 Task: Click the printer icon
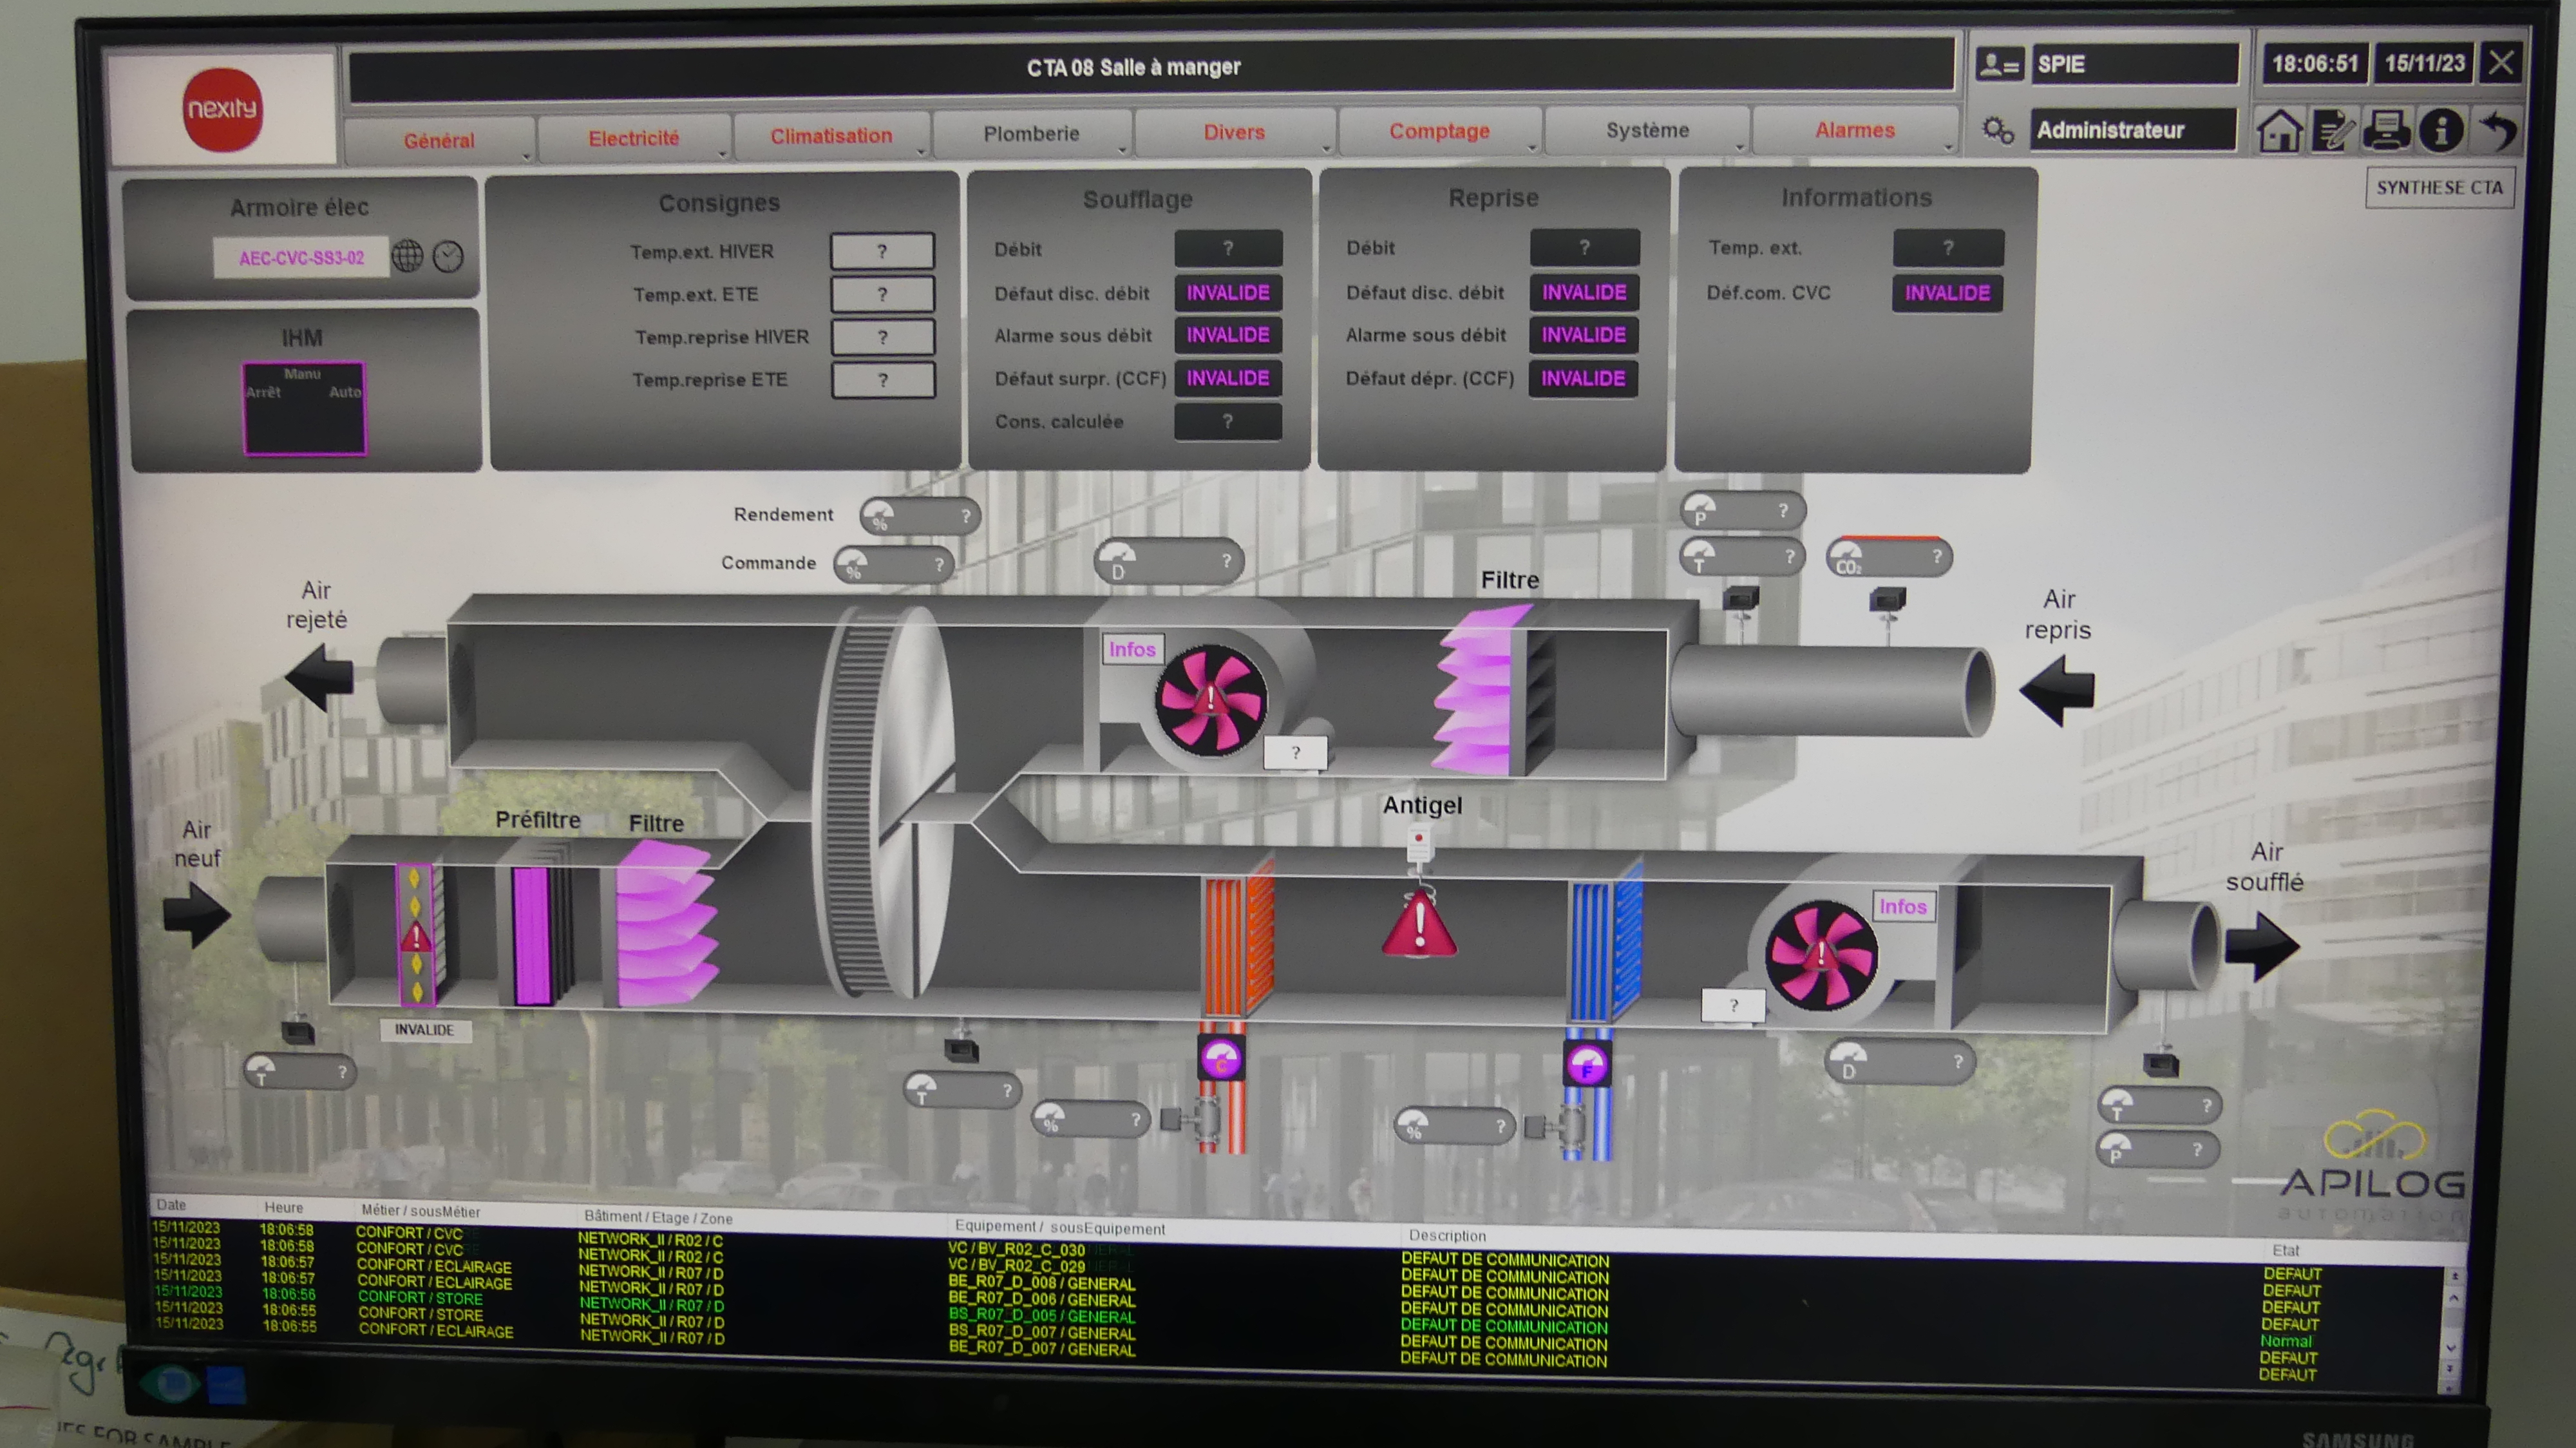point(2387,131)
